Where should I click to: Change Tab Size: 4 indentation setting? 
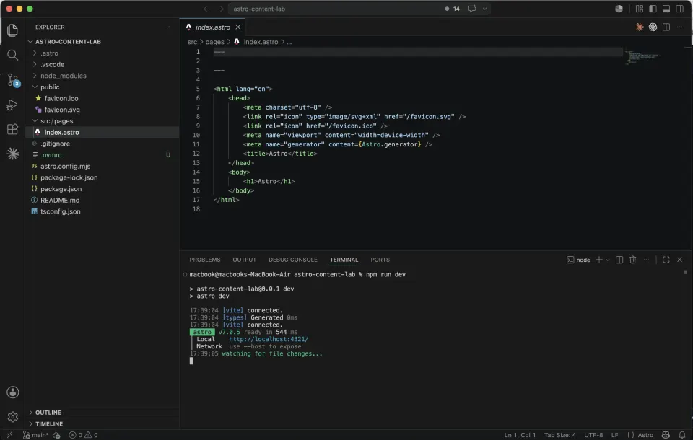click(560, 435)
